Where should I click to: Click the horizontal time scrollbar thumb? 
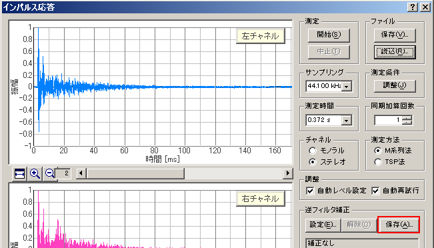(135, 173)
